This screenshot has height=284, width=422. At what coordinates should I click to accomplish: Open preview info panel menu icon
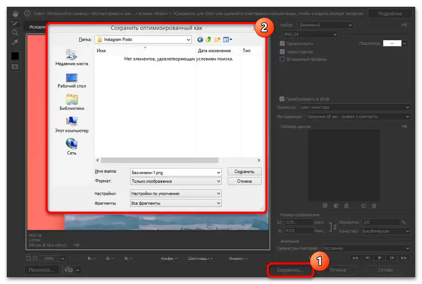pyautogui.click(x=77, y=245)
